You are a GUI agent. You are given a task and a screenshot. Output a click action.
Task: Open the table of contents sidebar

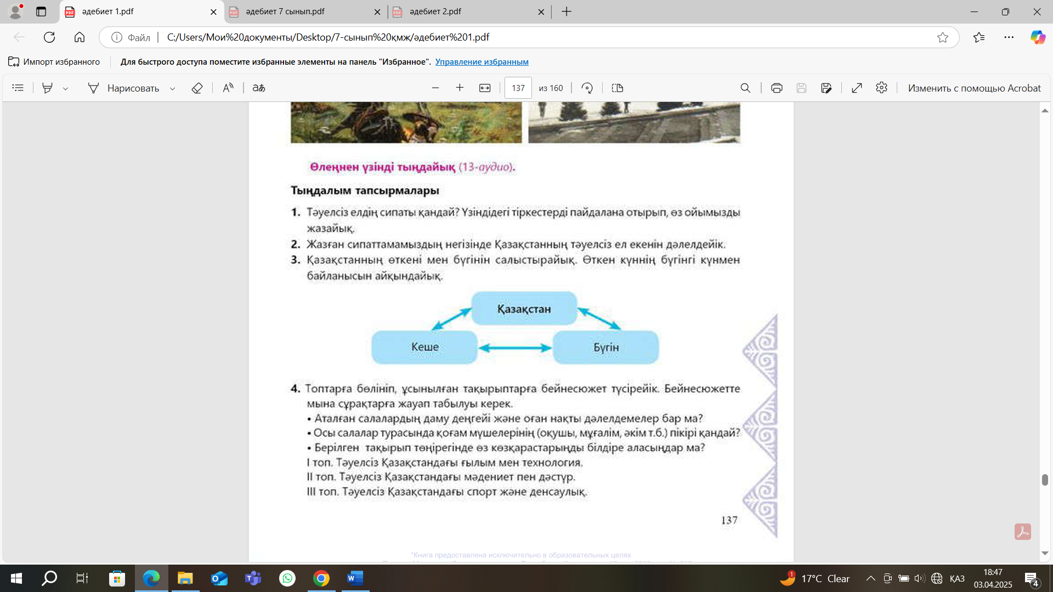coord(18,88)
